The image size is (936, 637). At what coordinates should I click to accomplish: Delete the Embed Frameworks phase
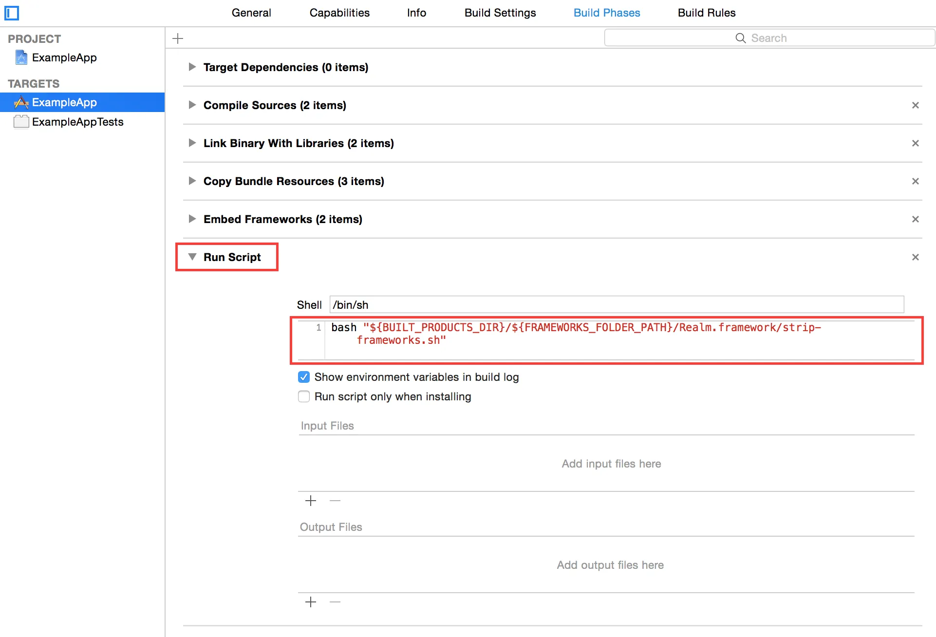tap(915, 219)
